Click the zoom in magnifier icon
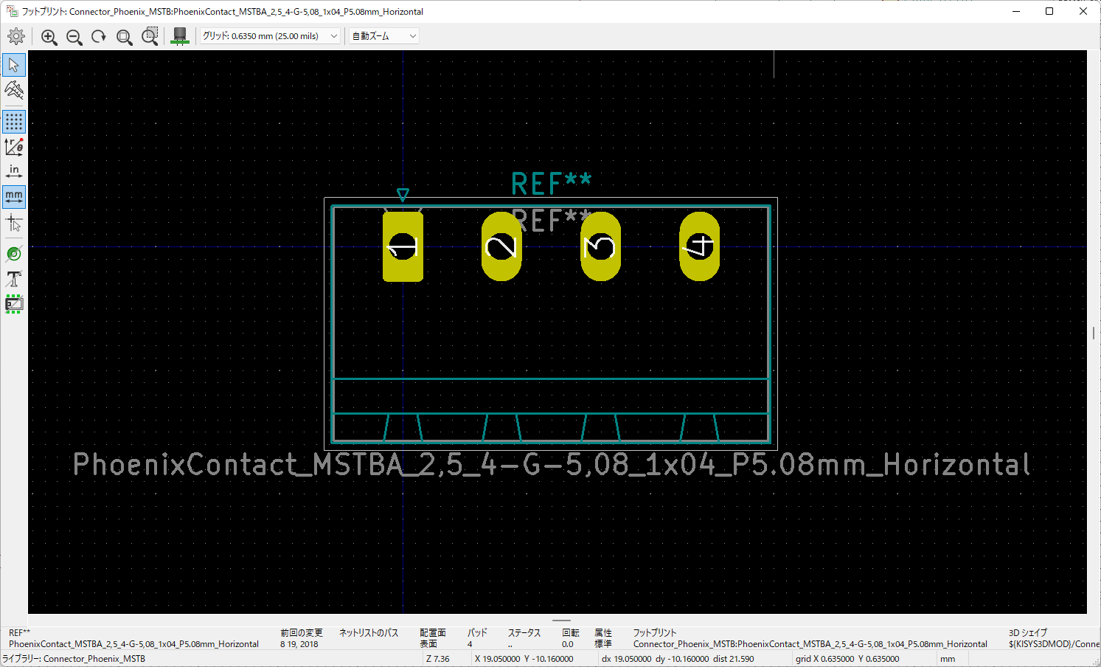The height and width of the screenshot is (667, 1101). 49,37
